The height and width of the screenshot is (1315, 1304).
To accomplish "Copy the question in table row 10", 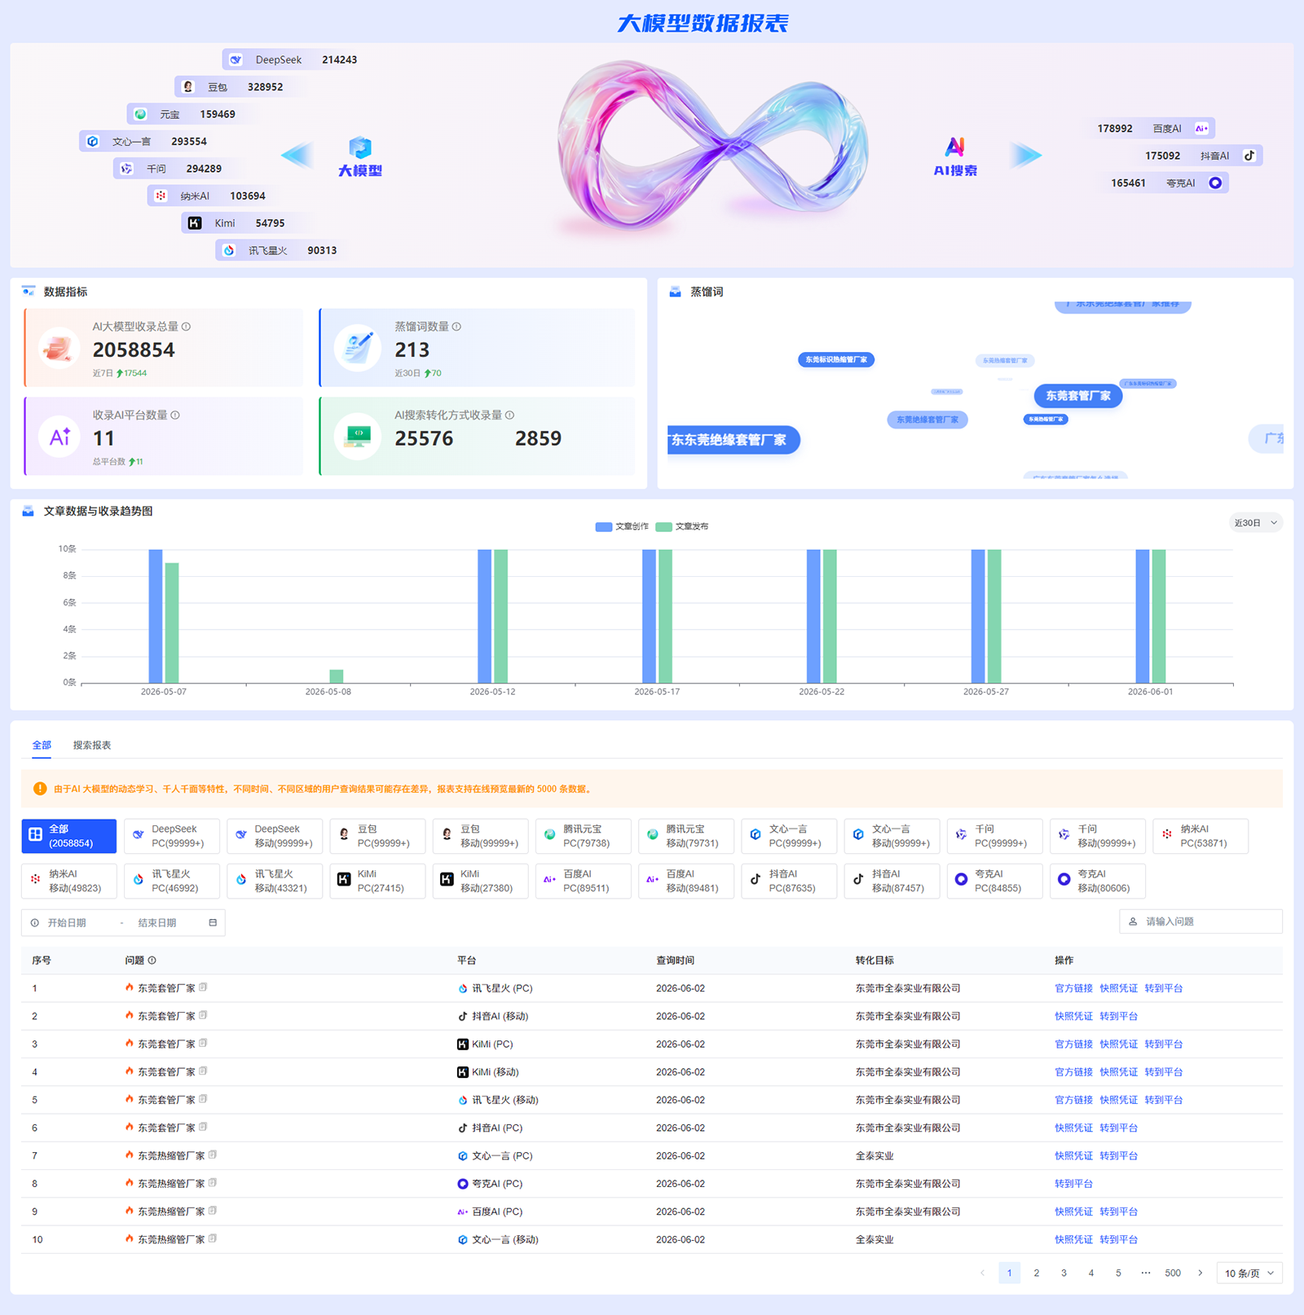I will coord(213,1238).
